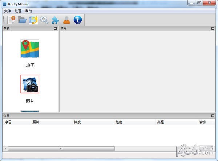Float the 导航 panel using its corner button
The width and height of the screenshot is (218, 161).
[x=55, y=28]
